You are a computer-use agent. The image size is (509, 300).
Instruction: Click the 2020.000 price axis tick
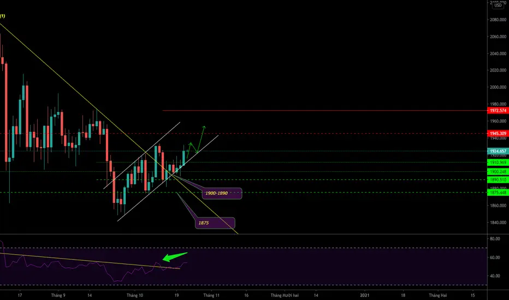(x=498, y=70)
